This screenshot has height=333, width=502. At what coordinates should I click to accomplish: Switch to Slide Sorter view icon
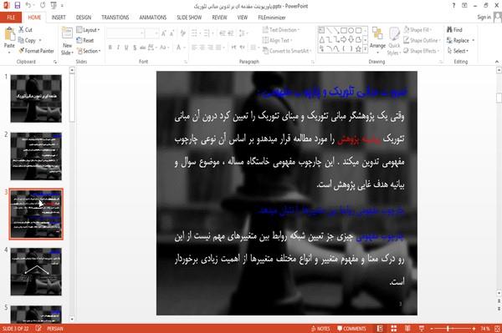[x=394, y=329]
